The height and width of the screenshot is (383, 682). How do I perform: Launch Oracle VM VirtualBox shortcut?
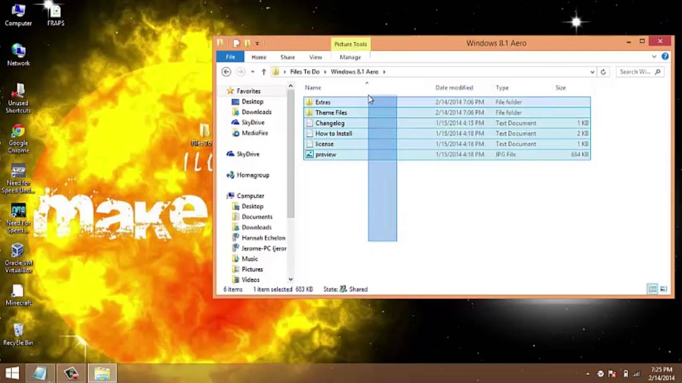(18, 259)
